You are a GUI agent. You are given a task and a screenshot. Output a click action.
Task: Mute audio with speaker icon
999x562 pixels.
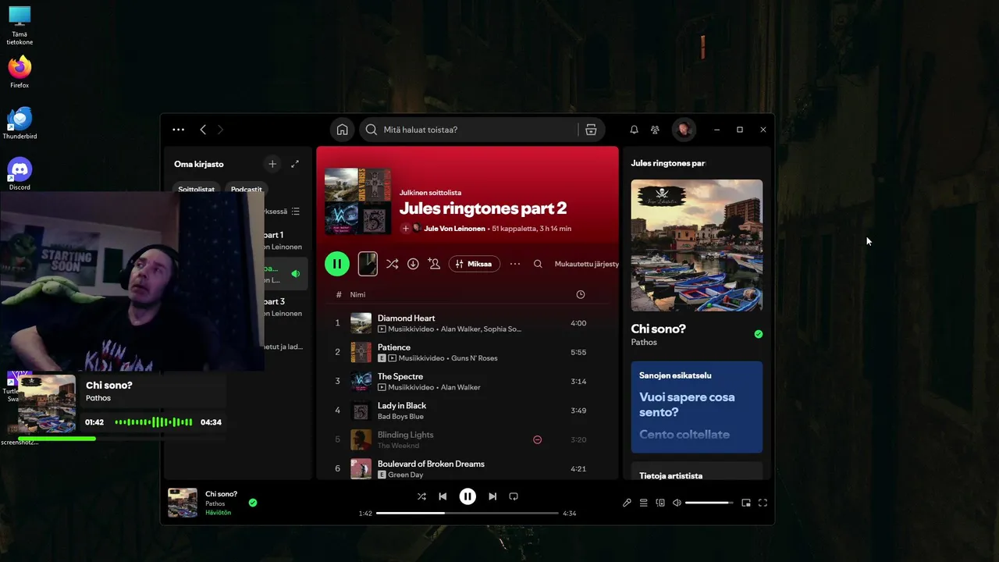coord(677,503)
